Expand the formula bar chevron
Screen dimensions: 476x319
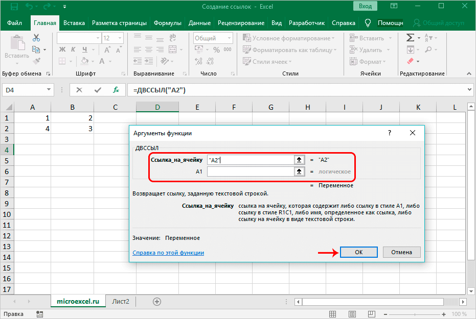(x=470, y=90)
